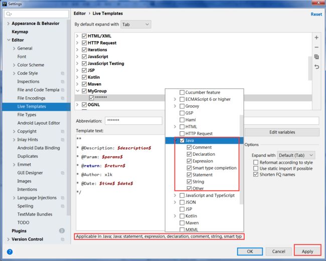Click the context popup vertical scrollbar

[x=241, y=159]
